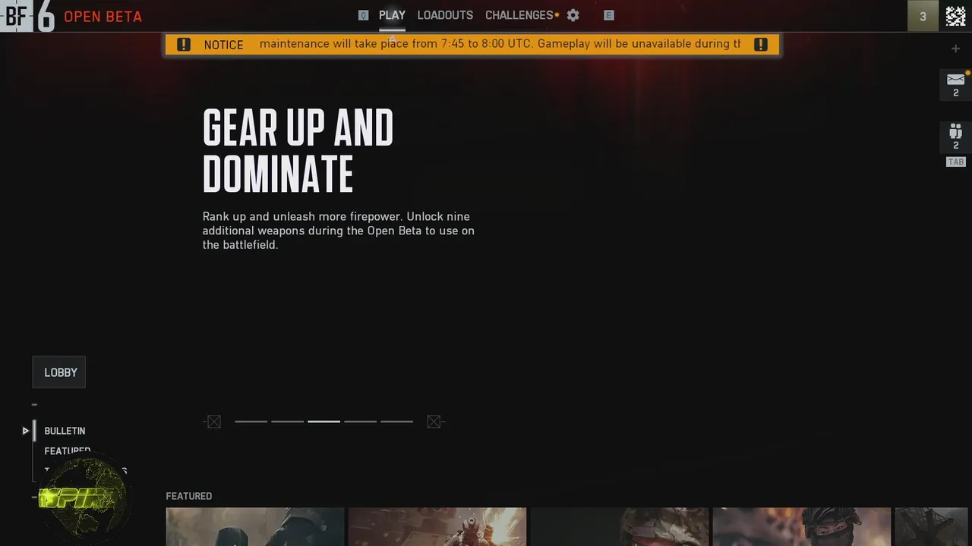The width and height of the screenshot is (972, 546).
Task: Switch to the LOADOUTS tab
Action: pyautogui.click(x=445, y=15)
